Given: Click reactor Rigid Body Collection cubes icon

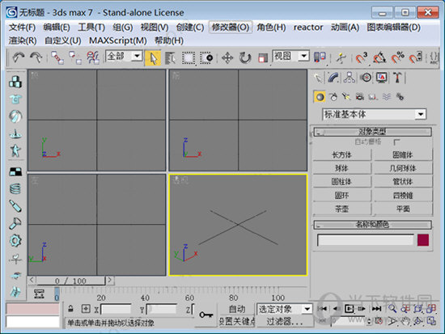Looking at the screenshot, I should click(15, 82).
